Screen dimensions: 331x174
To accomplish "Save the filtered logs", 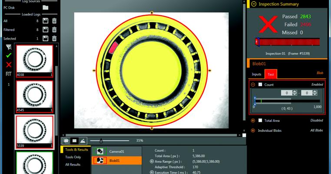I will point(45,30).
